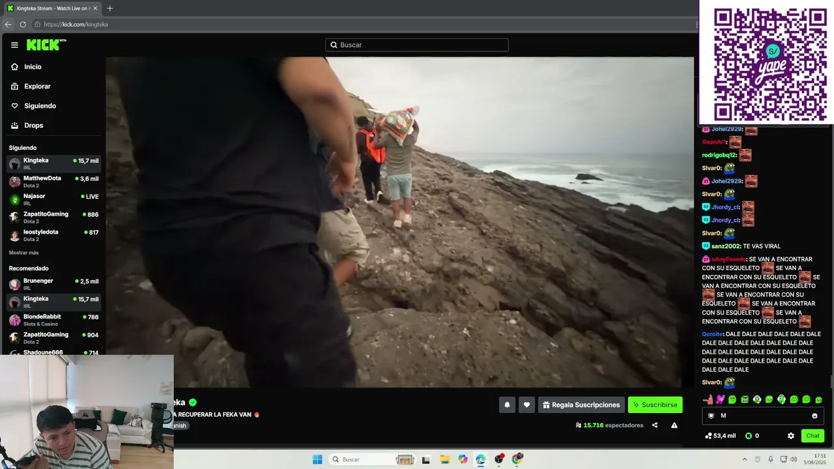Show hidden system tray icons
The height and width of the screenshot is (469, 834).
coord(744,459)
